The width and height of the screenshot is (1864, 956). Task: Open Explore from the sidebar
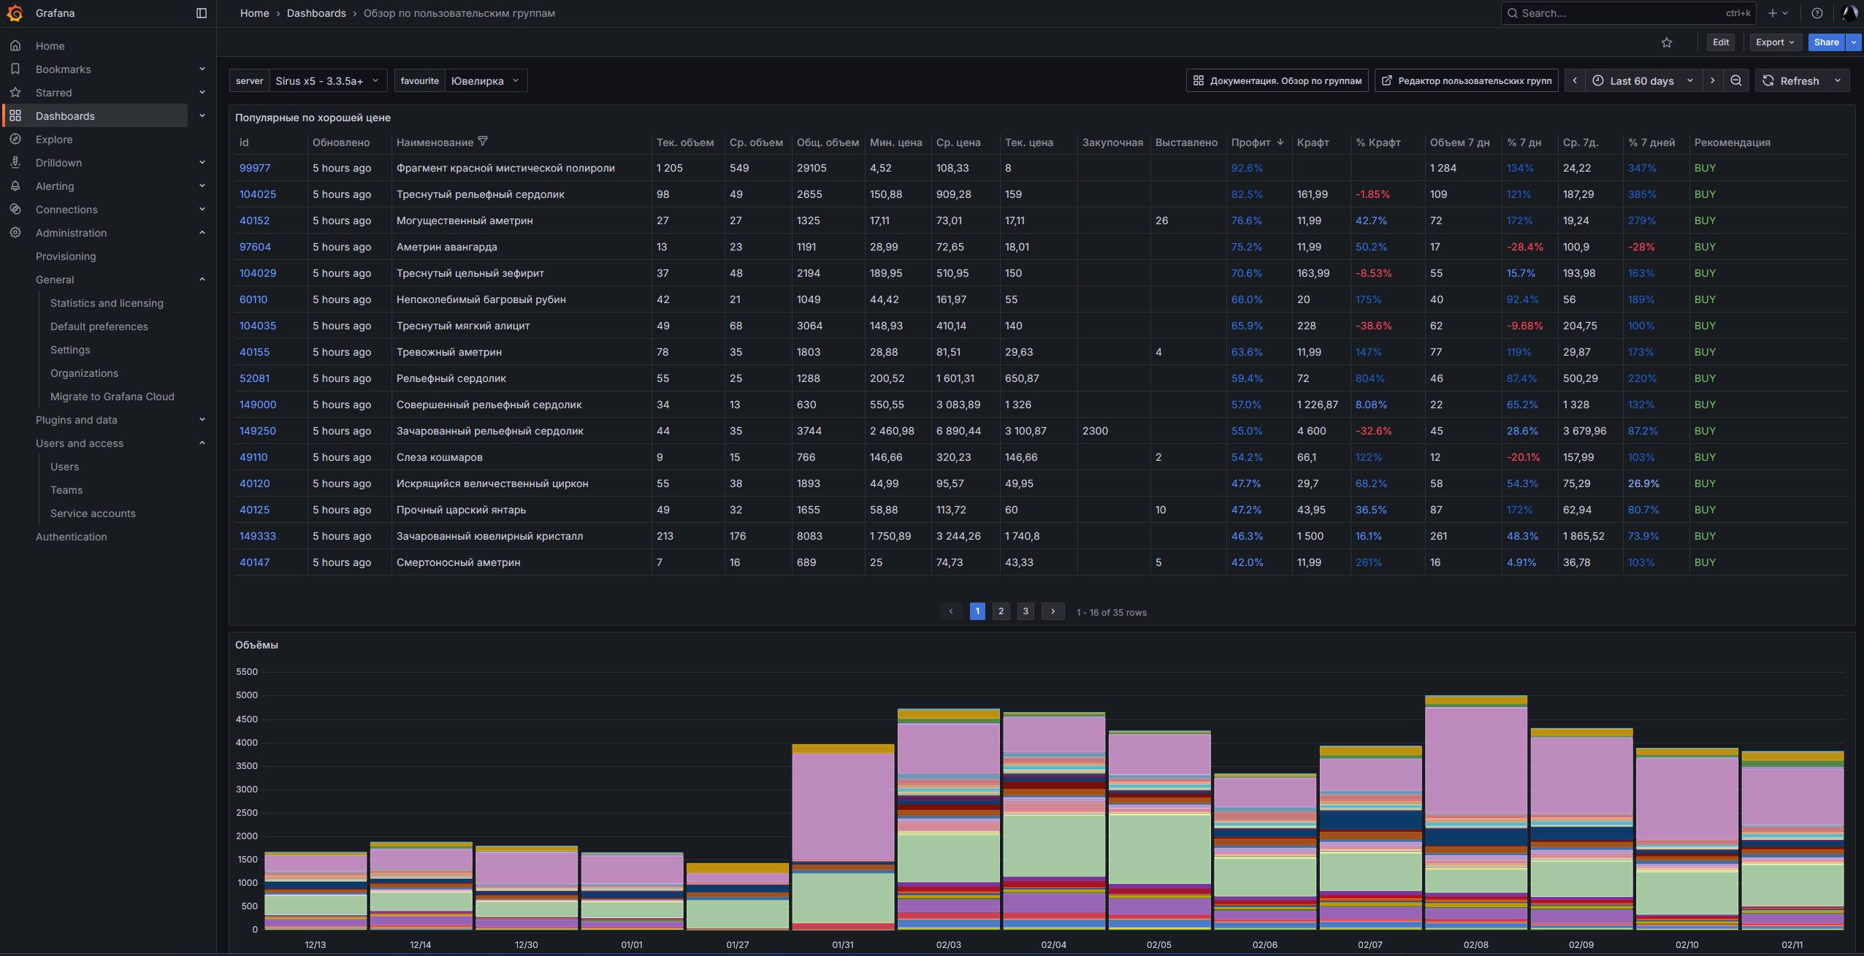54,139
